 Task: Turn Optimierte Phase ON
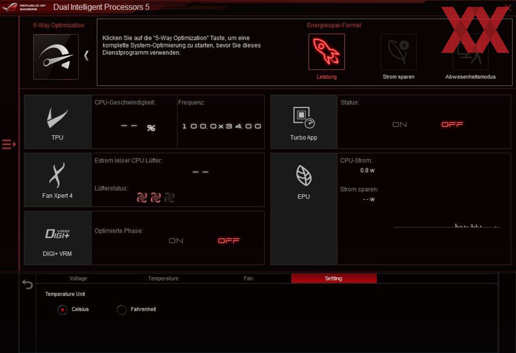click(176, 241)
